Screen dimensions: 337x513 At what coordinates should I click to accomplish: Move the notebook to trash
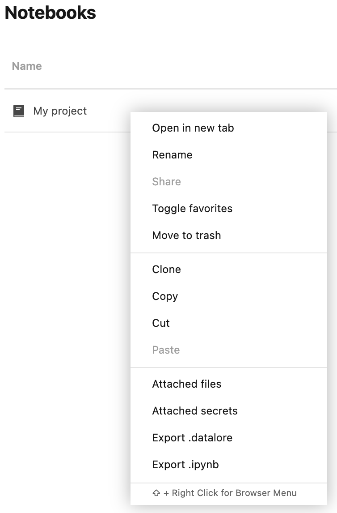point(186,235)
